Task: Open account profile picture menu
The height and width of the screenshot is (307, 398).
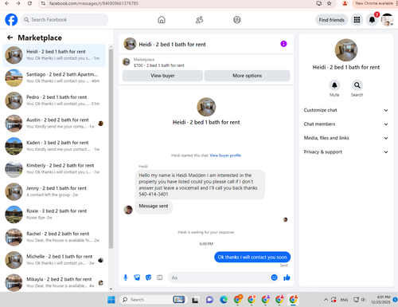Action: (x=387, y=20)
